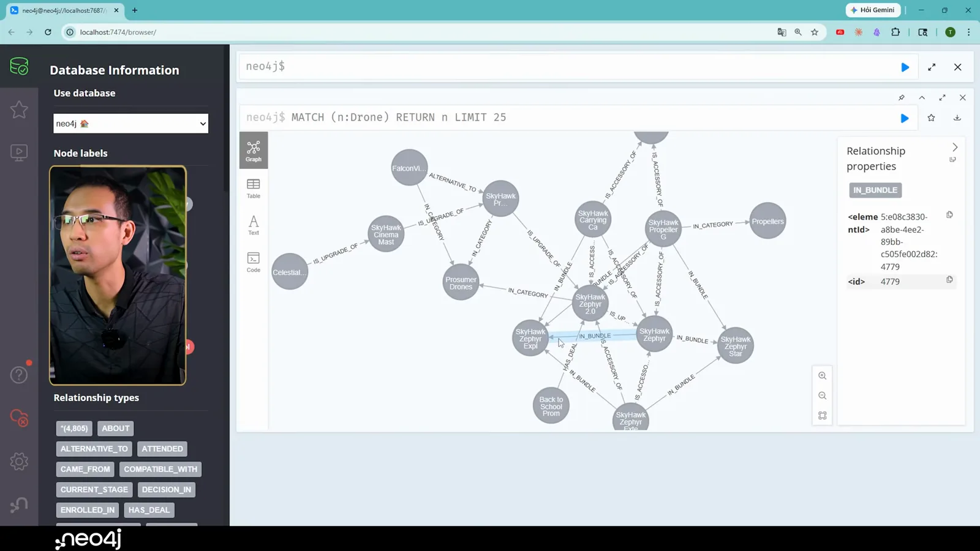Select the FalconVi... graph node
The height and width of the screenshot is (551, 980).
click(x=409, y=168)
